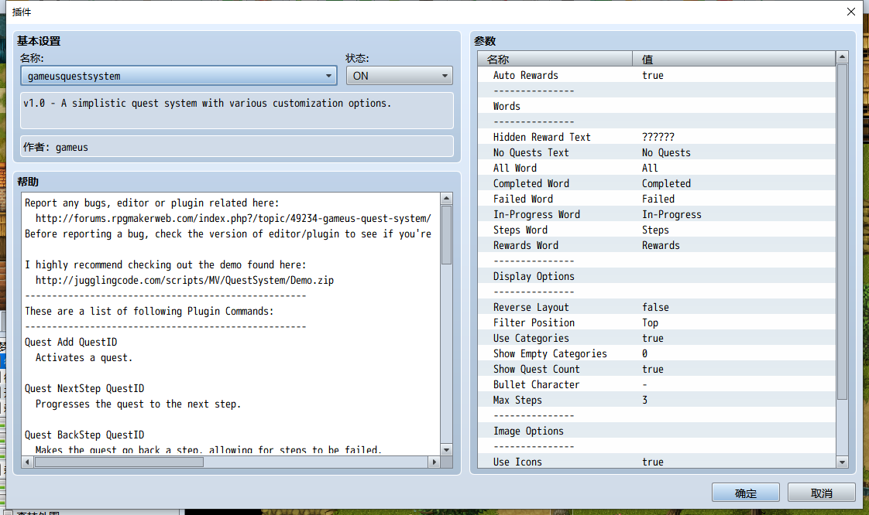Screen dimensions: 869x515
Task: Select the Bullet Character parameter row
Action: coord(657,385)
